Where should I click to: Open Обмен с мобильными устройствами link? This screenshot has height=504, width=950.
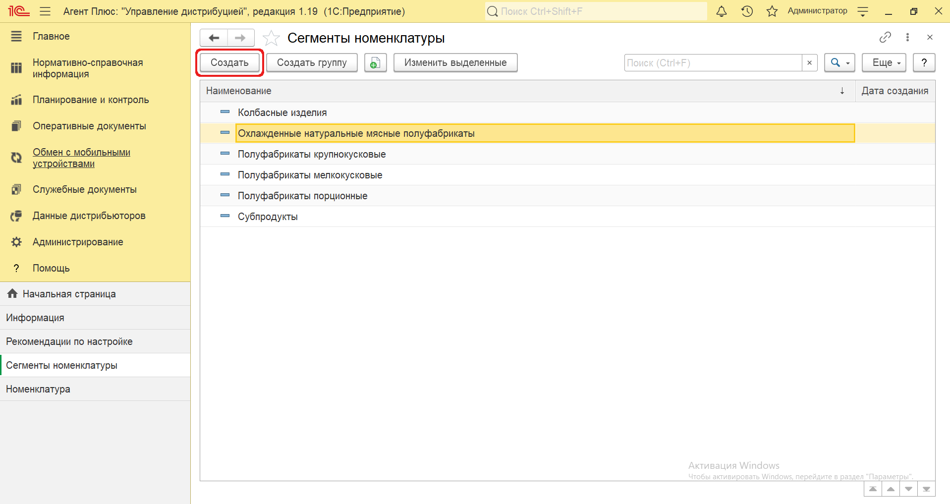click(x=81, y=158)
